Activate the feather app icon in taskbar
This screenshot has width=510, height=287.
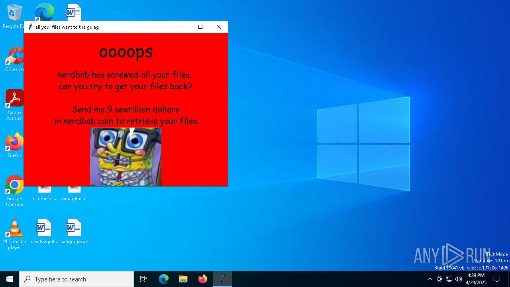pos(222,279)
